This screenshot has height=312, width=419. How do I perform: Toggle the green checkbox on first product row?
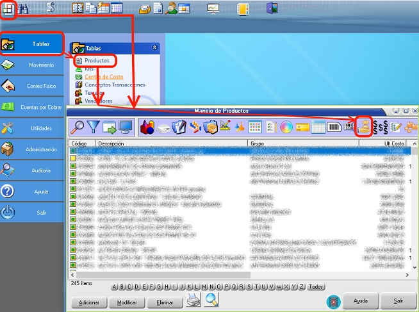[73, 151]
